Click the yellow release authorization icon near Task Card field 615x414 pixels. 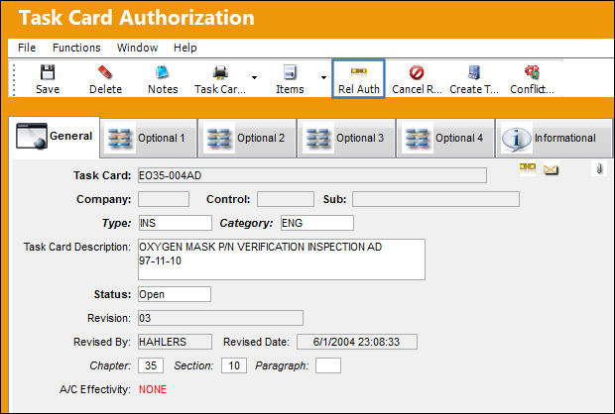pos(528,168)
